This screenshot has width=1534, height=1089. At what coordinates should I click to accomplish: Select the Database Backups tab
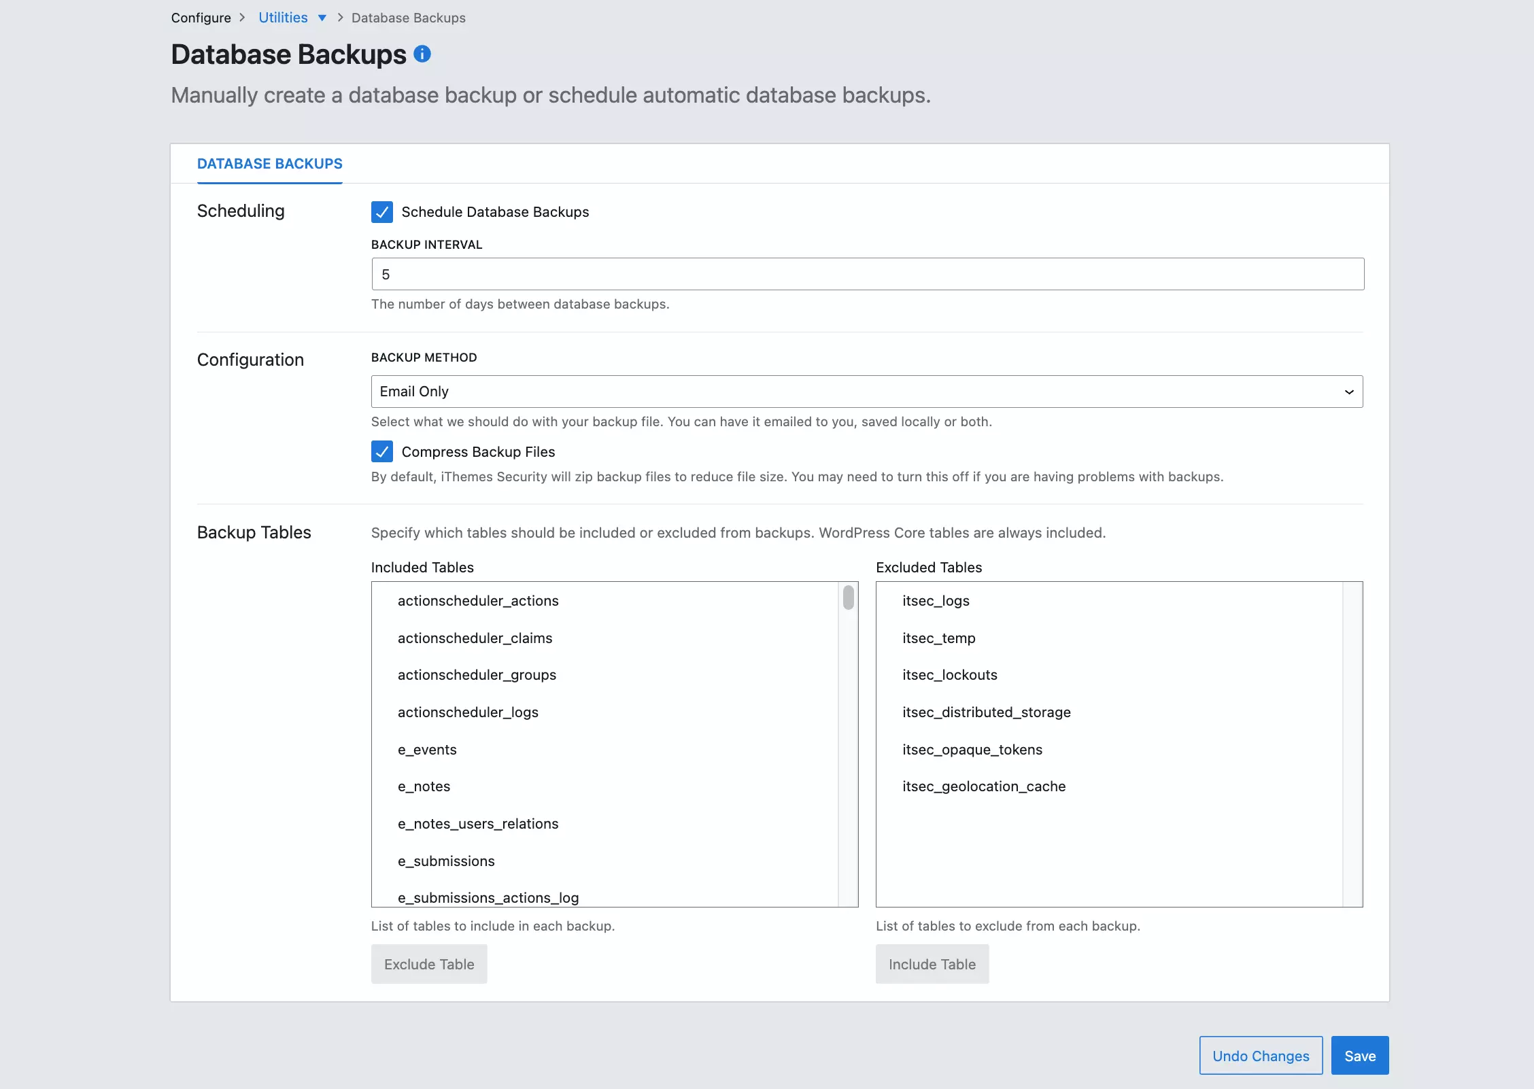pos(270,164)
